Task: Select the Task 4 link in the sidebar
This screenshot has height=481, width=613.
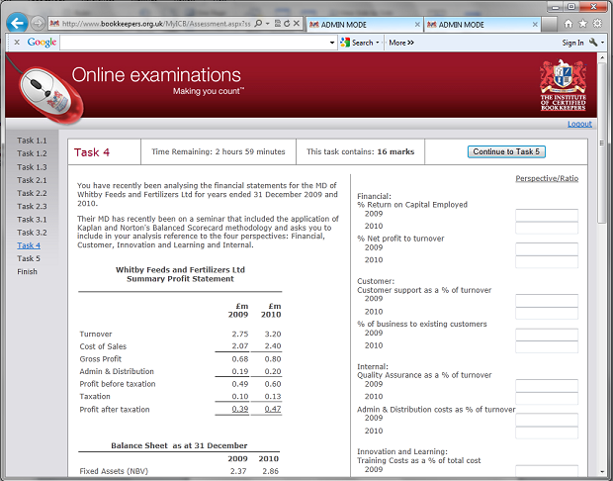Action: 29,245
